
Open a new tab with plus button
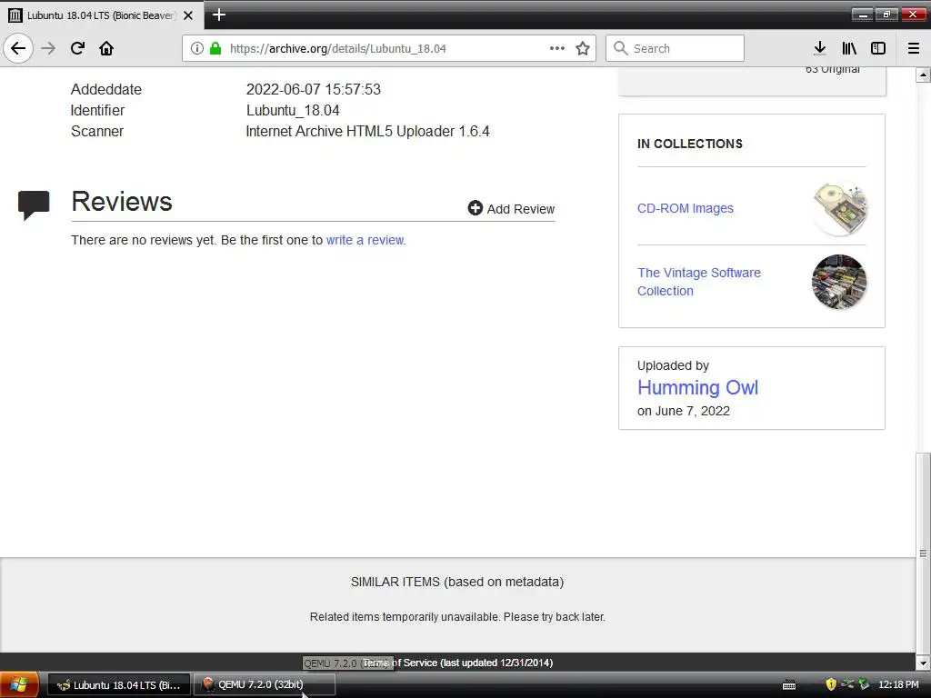coord(219,15)
